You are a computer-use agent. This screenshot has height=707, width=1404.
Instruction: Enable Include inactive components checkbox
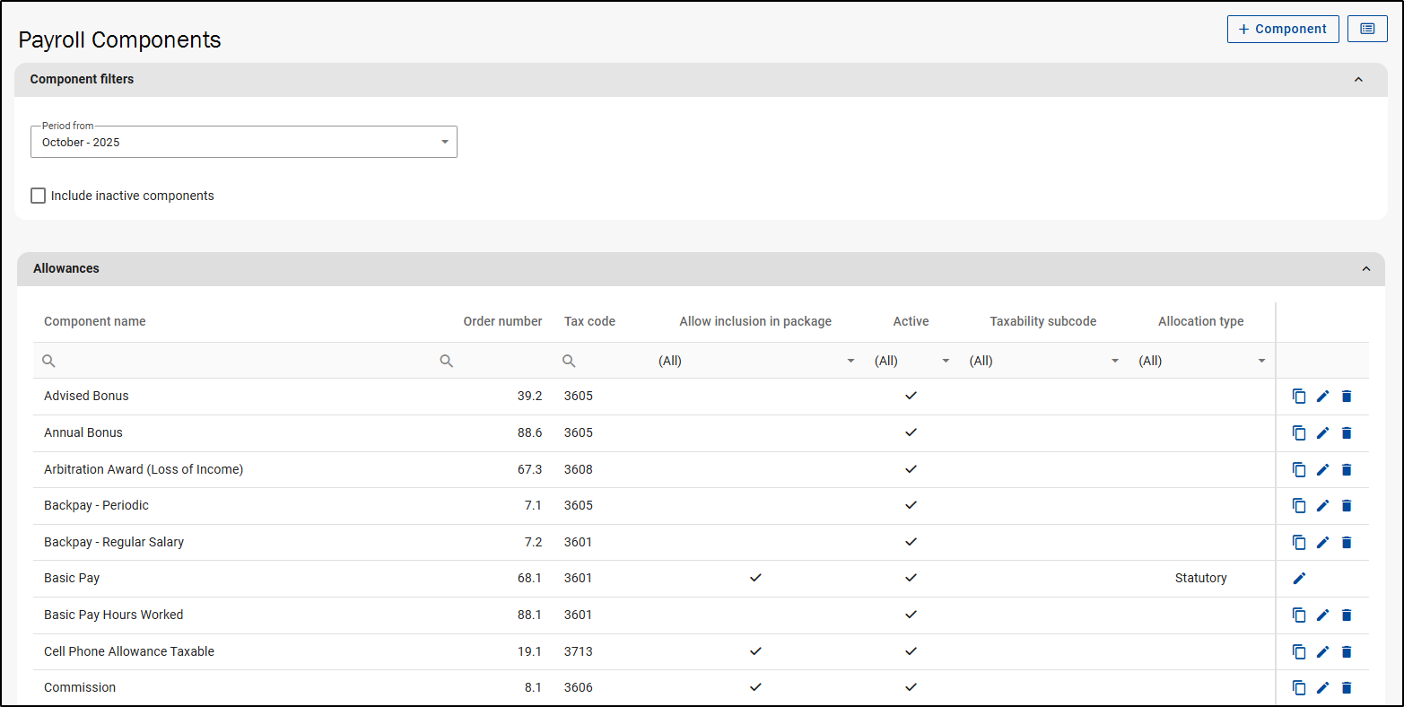pos(39,196)
